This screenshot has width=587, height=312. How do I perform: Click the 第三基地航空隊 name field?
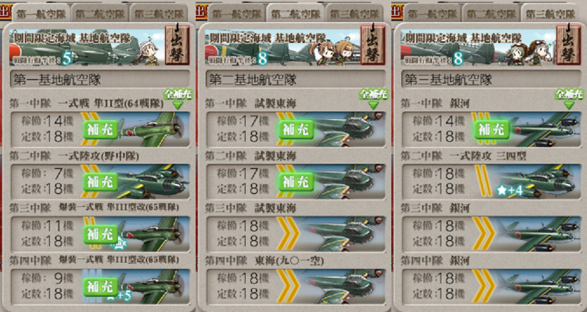coord(492,80)
